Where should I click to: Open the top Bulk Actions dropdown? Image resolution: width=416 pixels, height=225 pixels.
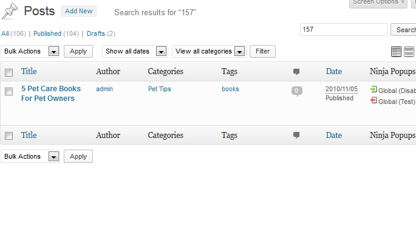click(x=30, y=51)
